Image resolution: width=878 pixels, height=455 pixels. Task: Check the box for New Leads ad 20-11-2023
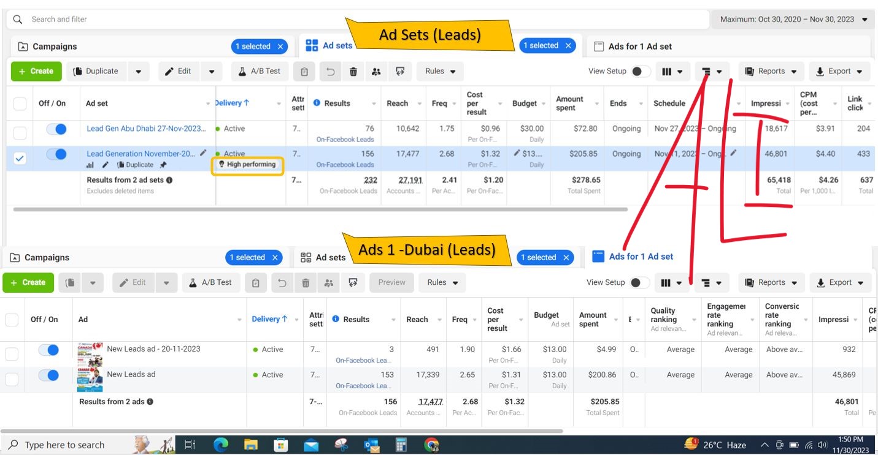pos(12,353)
